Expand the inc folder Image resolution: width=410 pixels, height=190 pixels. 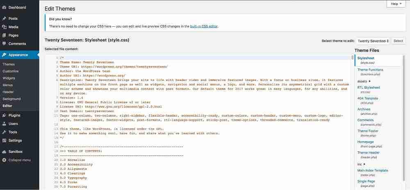point(361,165)
